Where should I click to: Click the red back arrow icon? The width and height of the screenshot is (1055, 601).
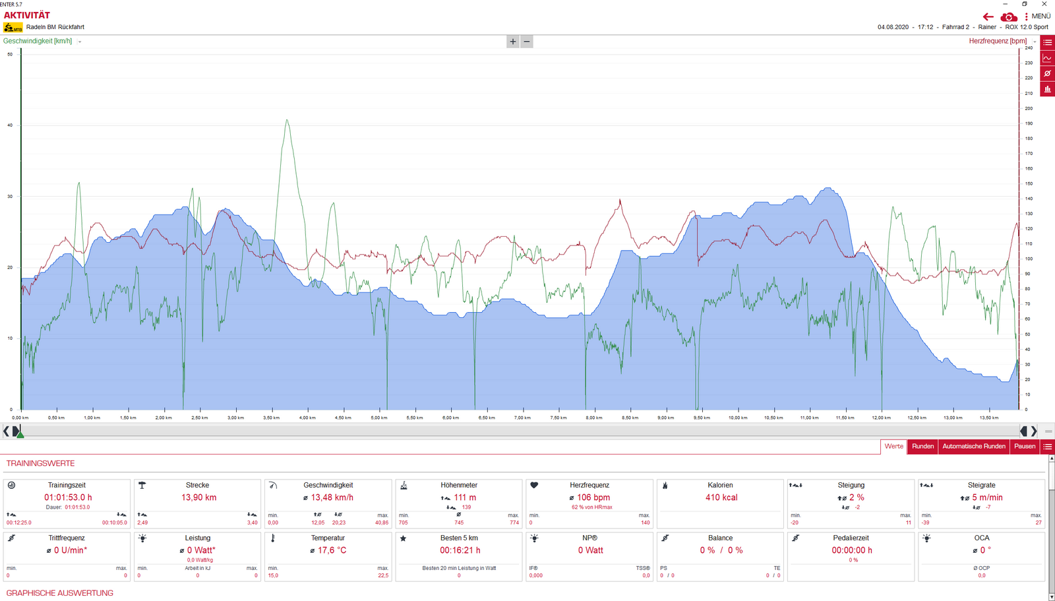click(988, 16)
